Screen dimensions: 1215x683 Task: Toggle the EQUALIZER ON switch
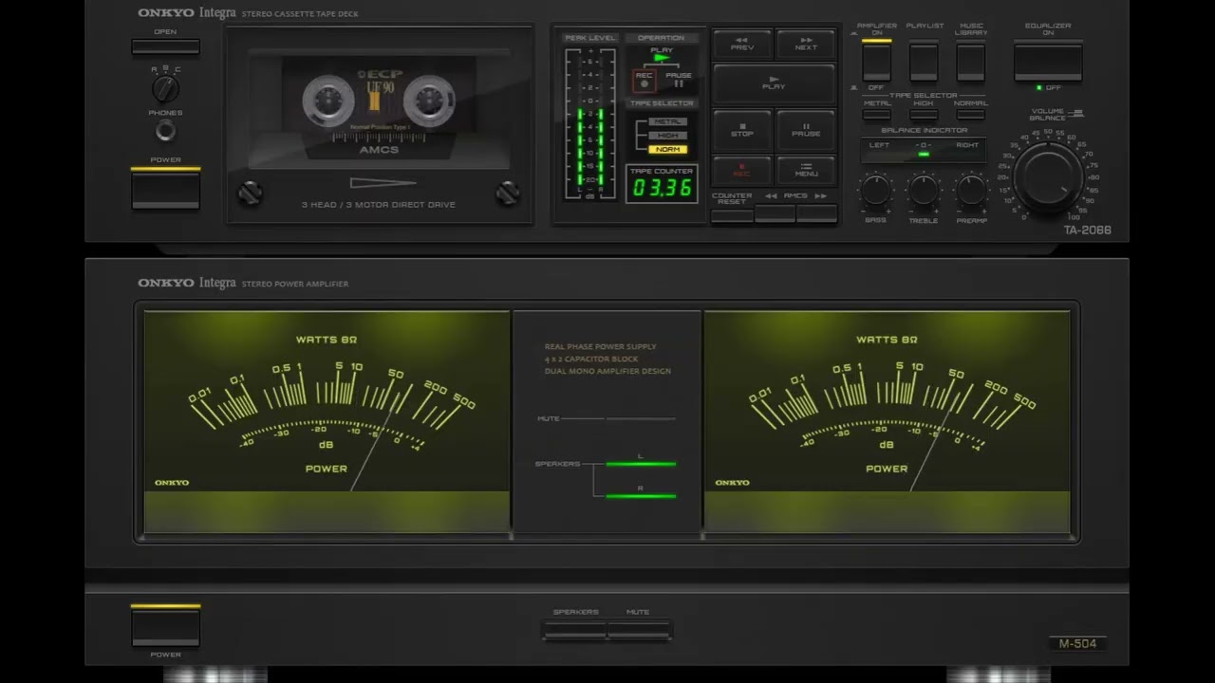coord(1048,61)
